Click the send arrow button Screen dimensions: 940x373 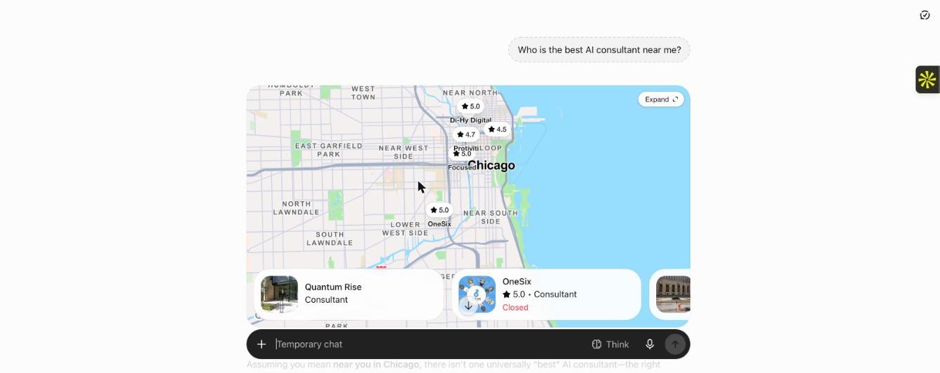(675, 344)
